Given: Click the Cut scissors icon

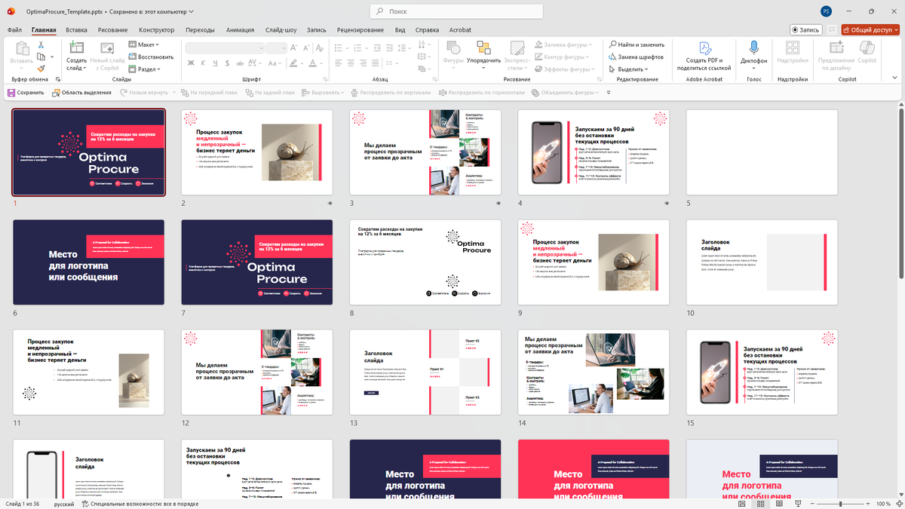Looking at the screenshot, I should tap(41, 44).
